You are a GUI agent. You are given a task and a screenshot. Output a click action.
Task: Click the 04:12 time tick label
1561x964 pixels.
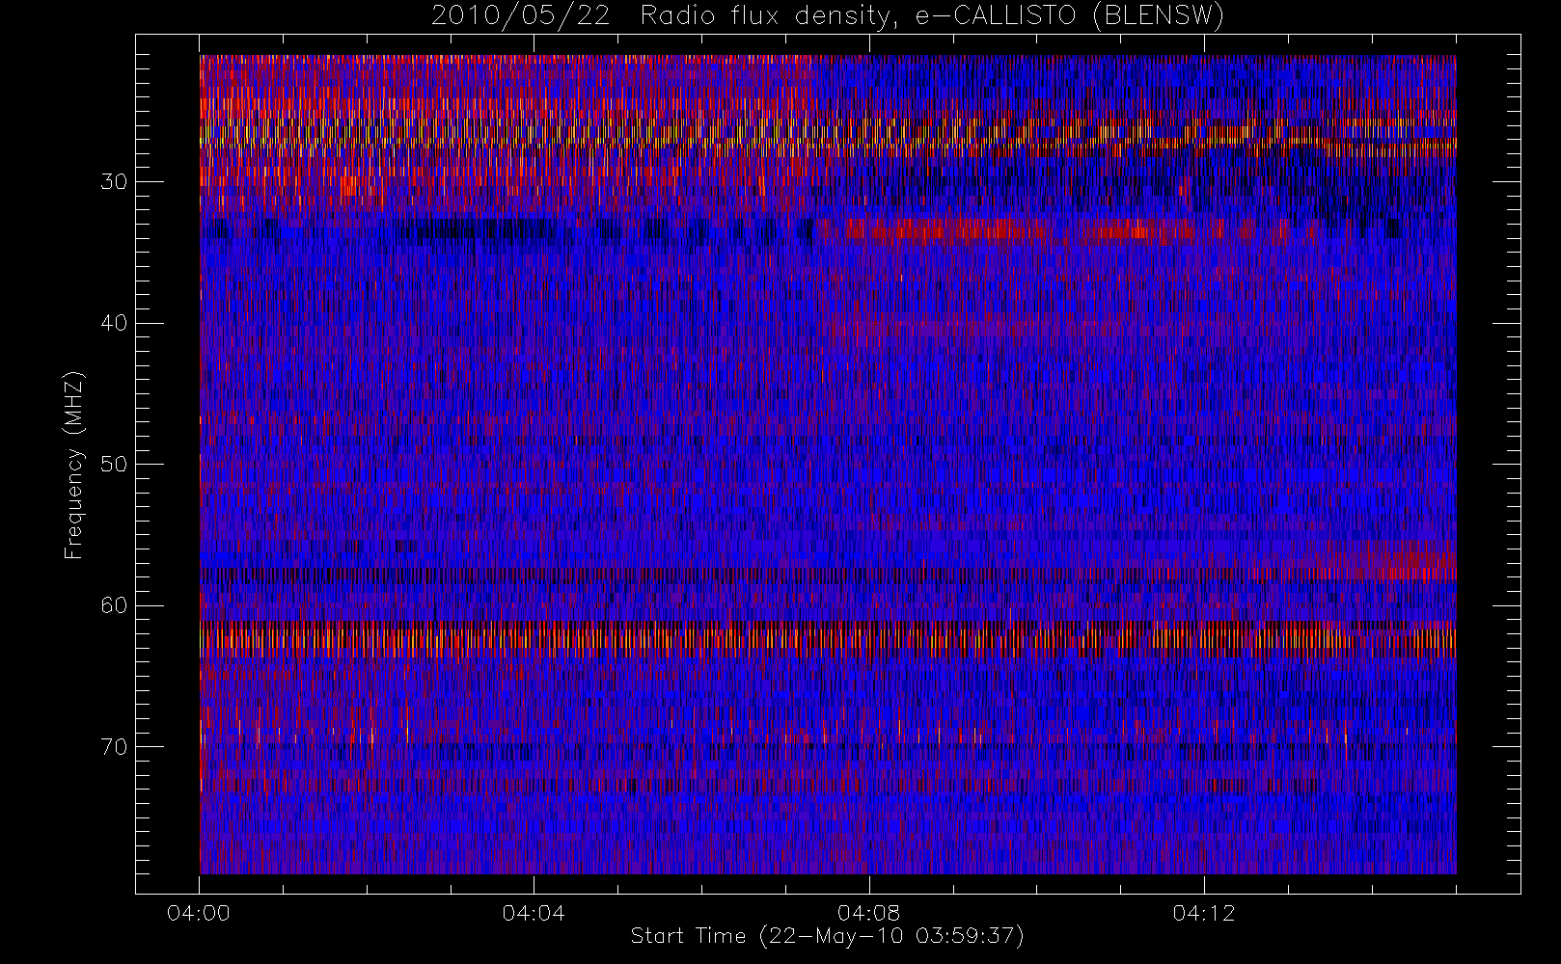tap(1204, 913)
